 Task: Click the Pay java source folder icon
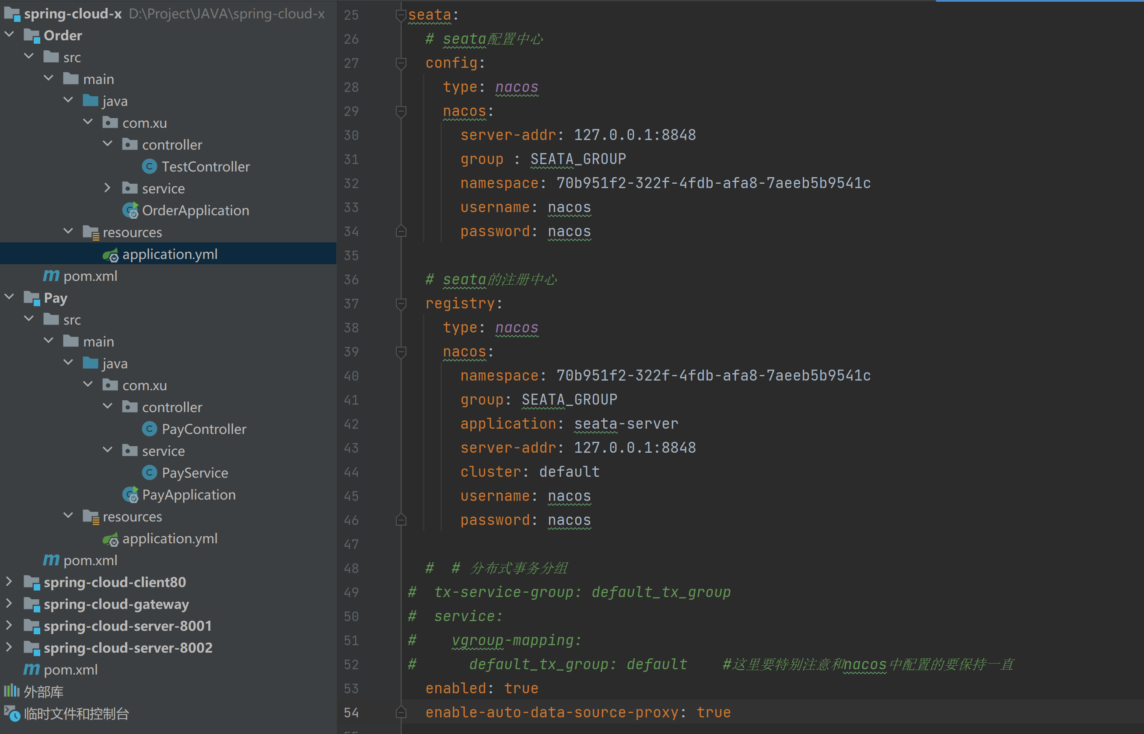(91, 363)
